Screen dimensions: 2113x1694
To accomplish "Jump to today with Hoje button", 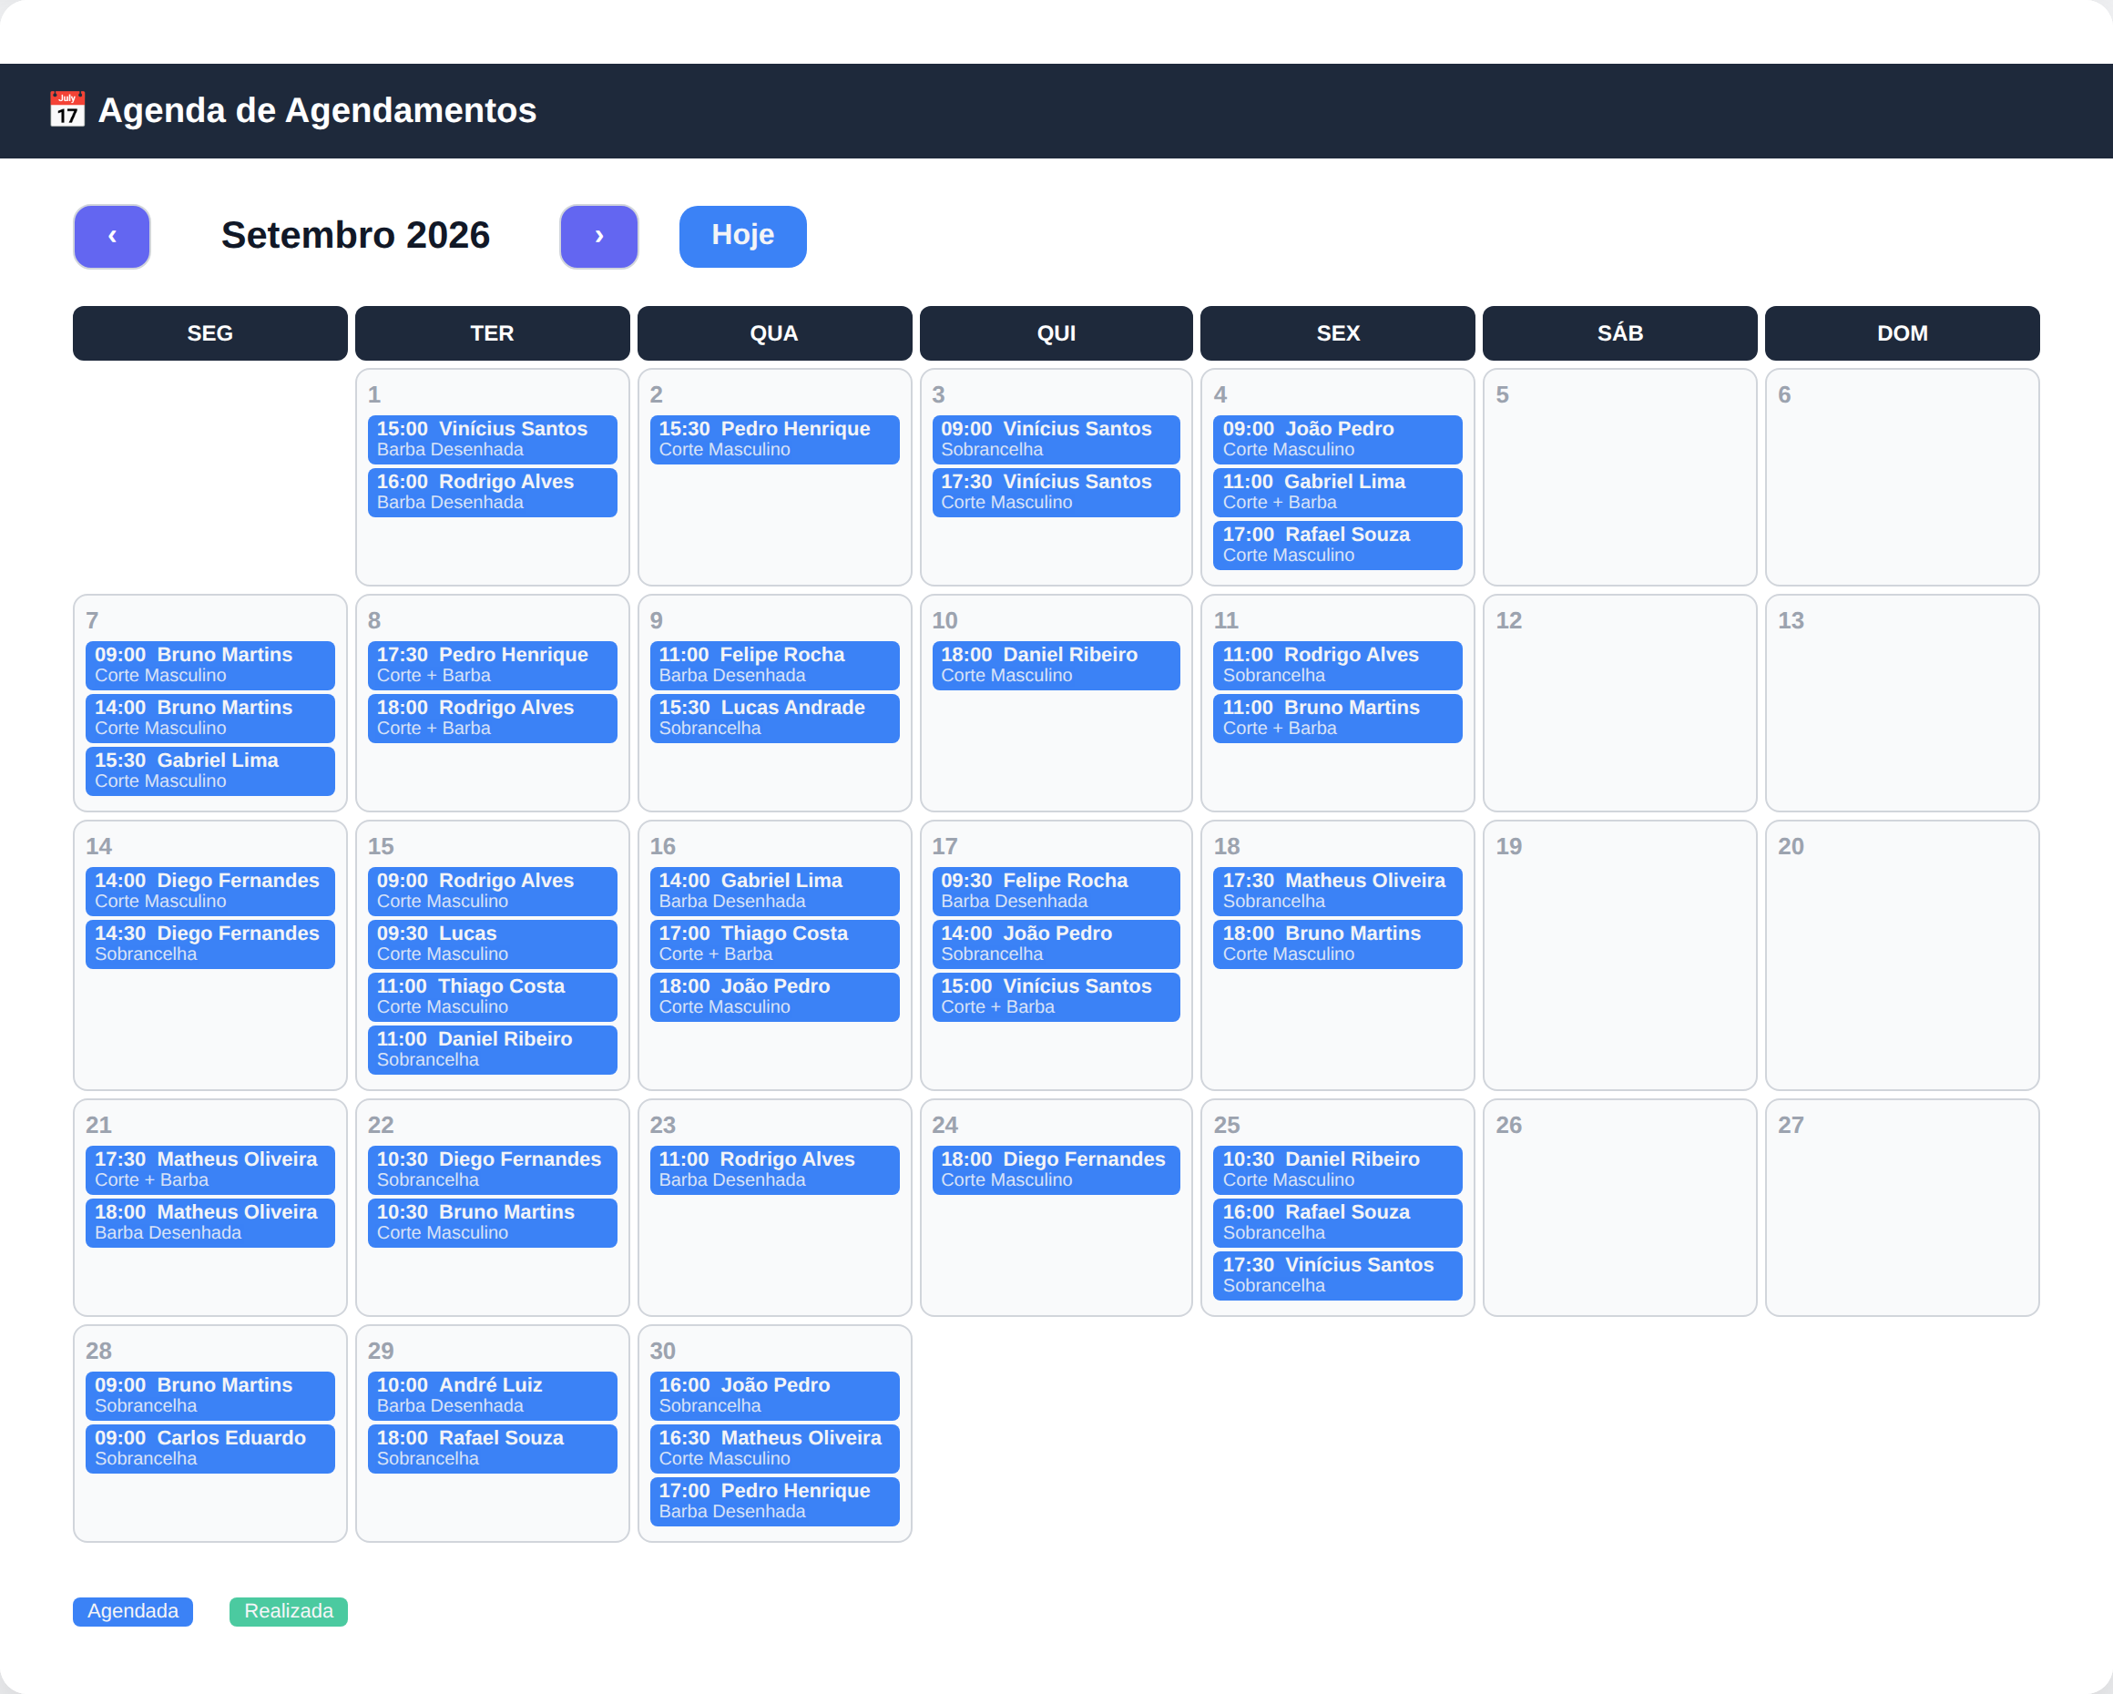I will point(743,236).
